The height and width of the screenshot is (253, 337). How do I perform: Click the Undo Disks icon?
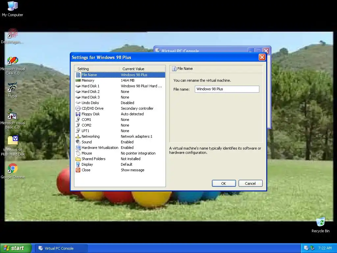(x=78, y=103)
